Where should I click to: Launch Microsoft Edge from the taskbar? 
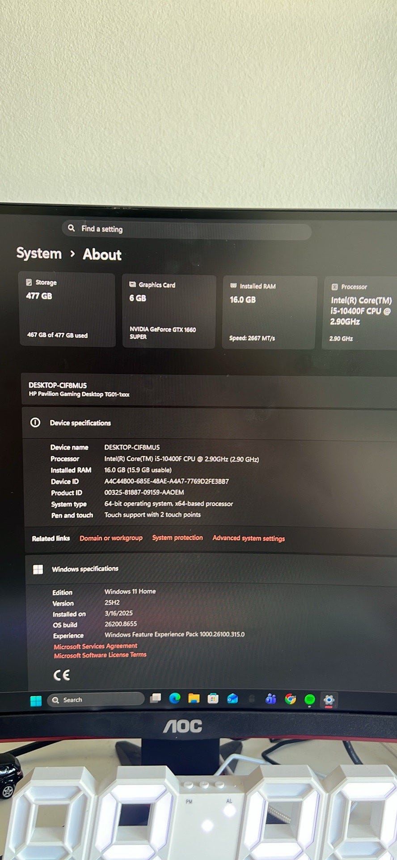(175, 698)
